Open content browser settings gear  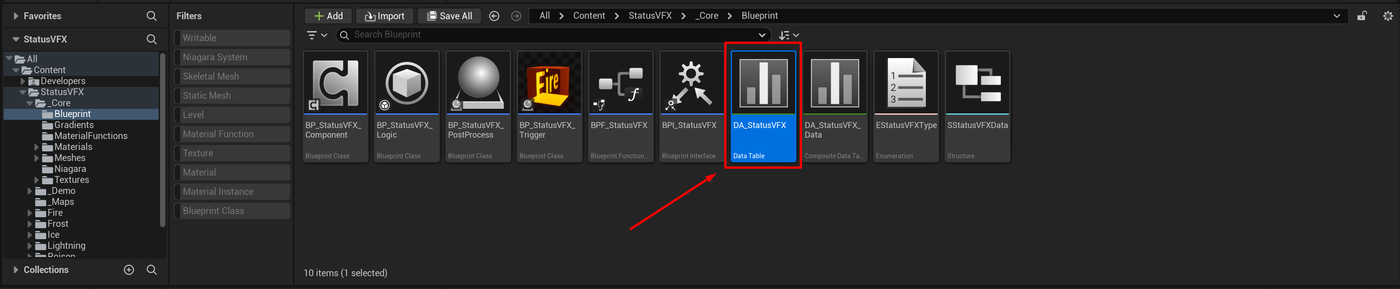click(x=1388, y=16)
